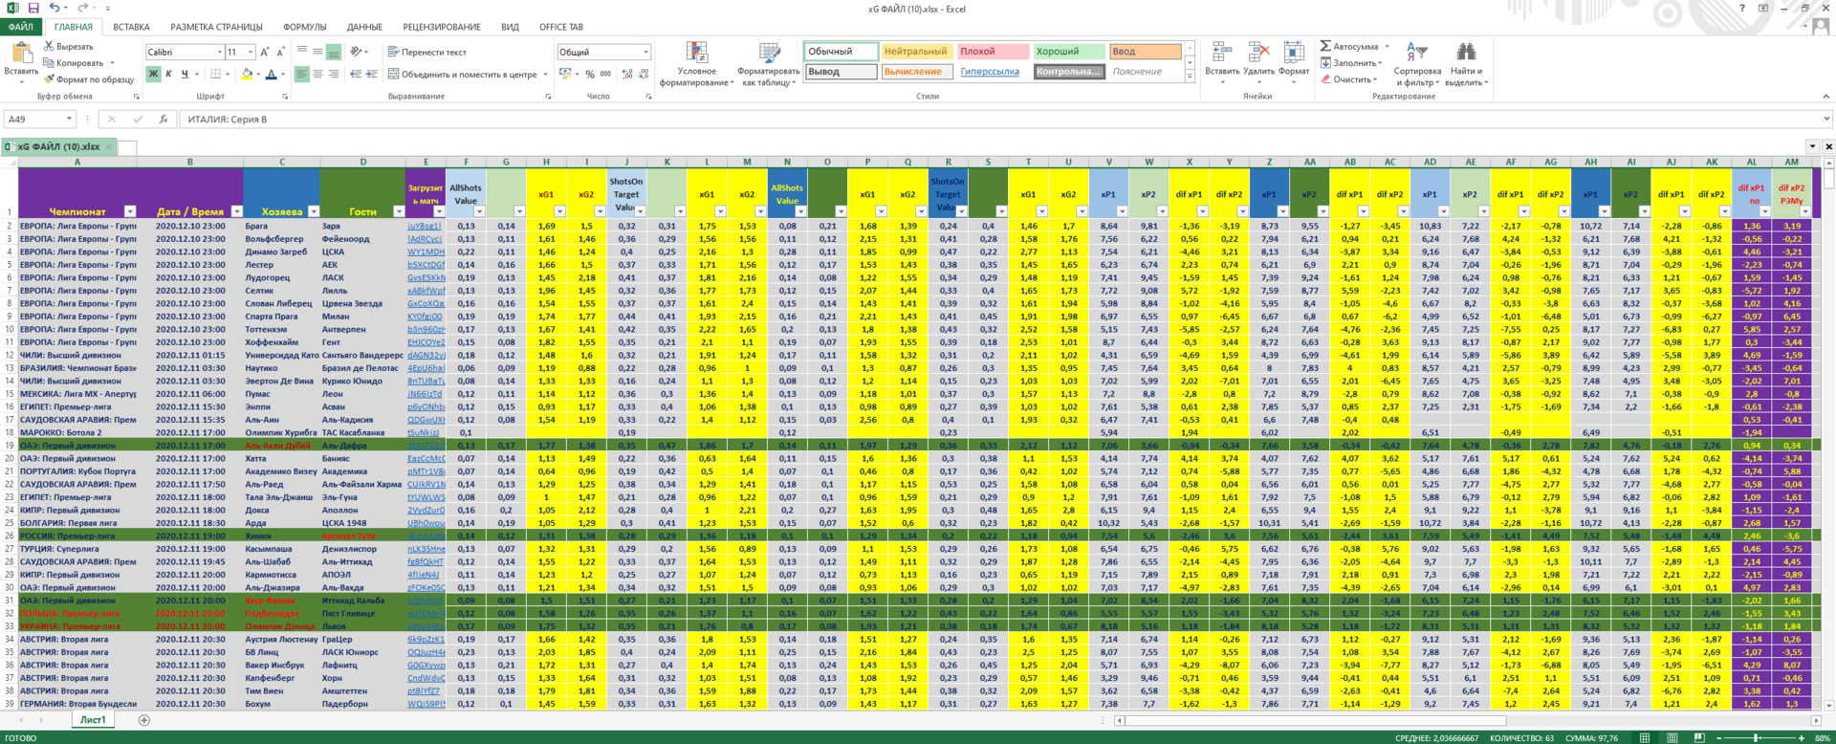Enable Перенести текст wrap text
Screen dimensions: 1836x744
[427, 52]
